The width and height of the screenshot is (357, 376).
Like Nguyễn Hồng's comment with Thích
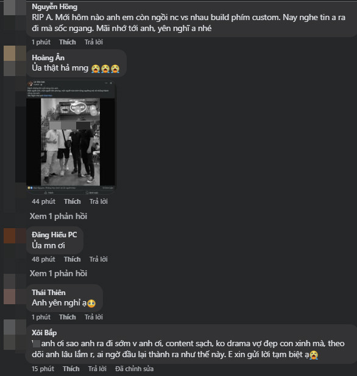pyautogui.click(x=68, y=42)
